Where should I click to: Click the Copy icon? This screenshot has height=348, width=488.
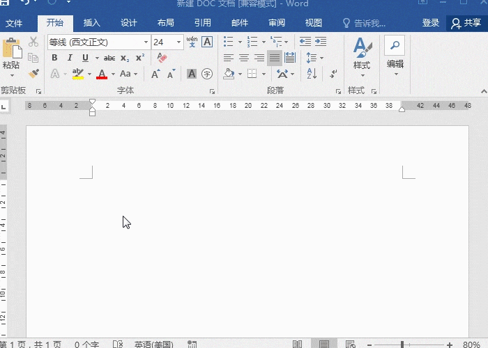coord(33,58)
